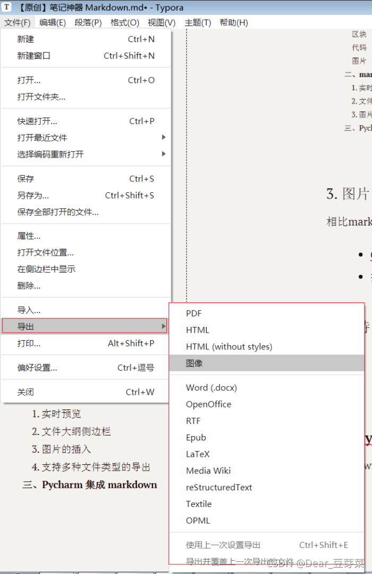Open the 格式(O) menu
Image resolution: width=372 pixels, height=574 pixels.
tap(124, 23)
